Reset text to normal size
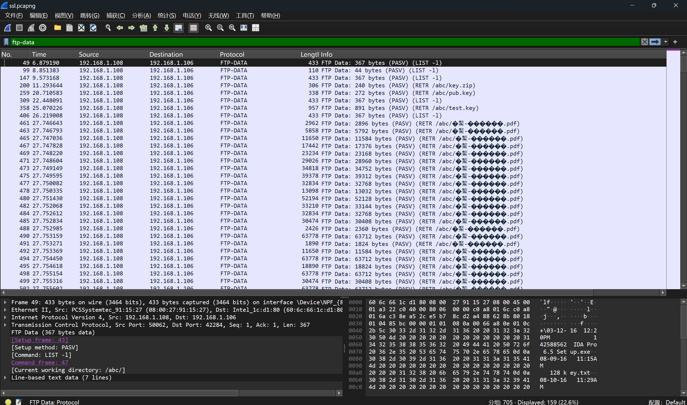The image size is (687, 405). click(232, 28)
